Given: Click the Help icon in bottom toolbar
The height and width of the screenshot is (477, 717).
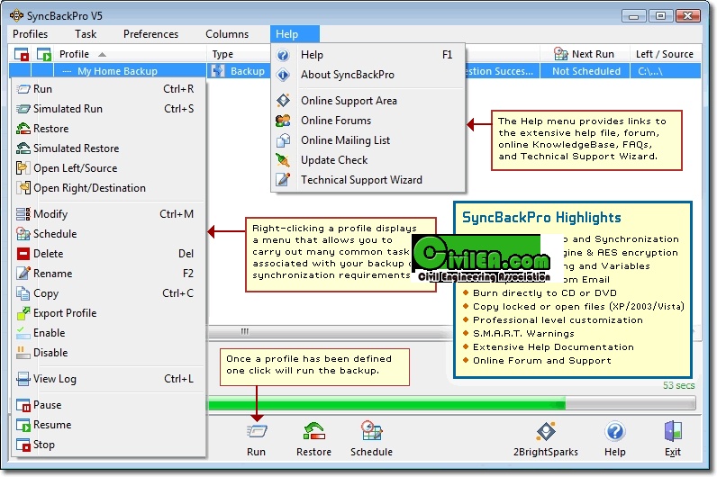Looking at the screenshot, I should 615,431.
